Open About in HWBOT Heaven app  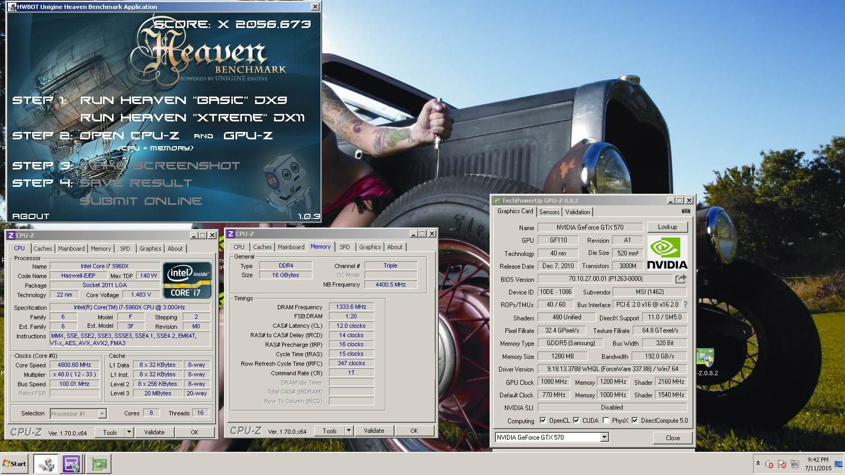31,216
